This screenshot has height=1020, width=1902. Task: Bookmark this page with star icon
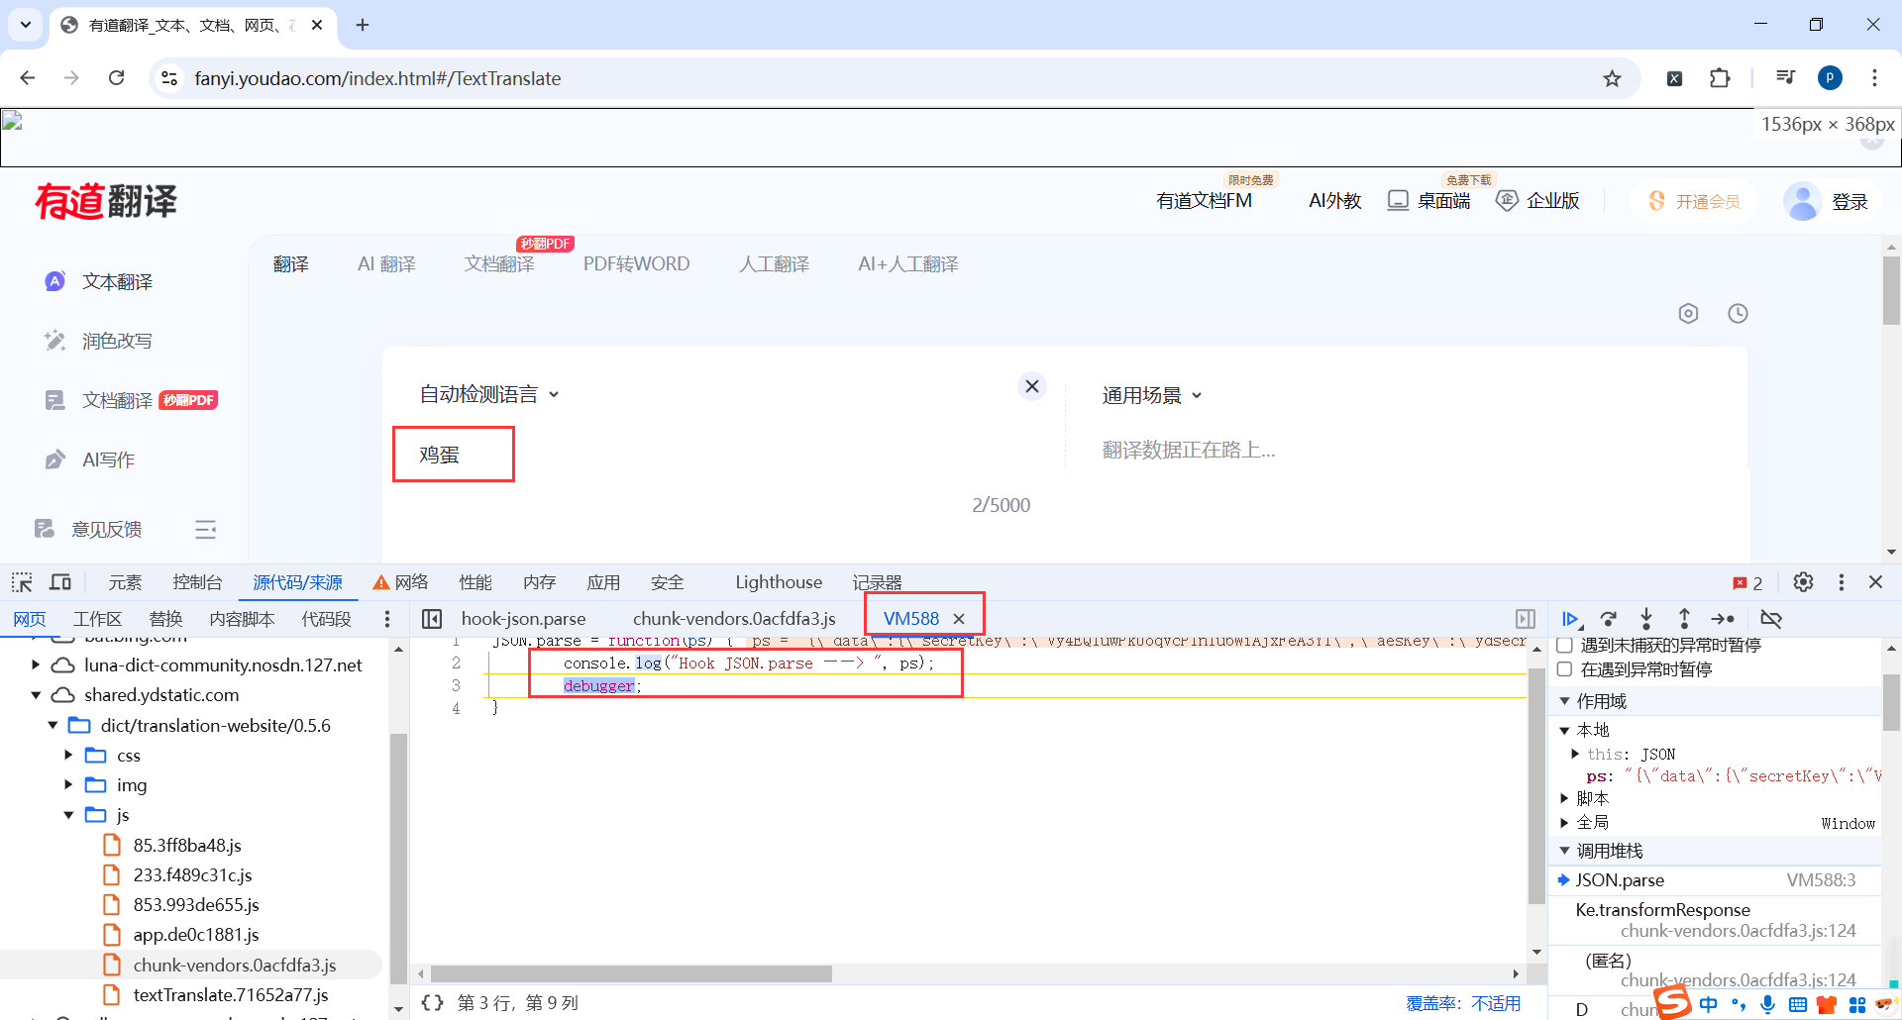[1613, 78]
